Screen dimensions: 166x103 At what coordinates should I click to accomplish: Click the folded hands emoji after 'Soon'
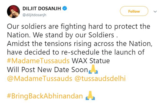(93, 69)
